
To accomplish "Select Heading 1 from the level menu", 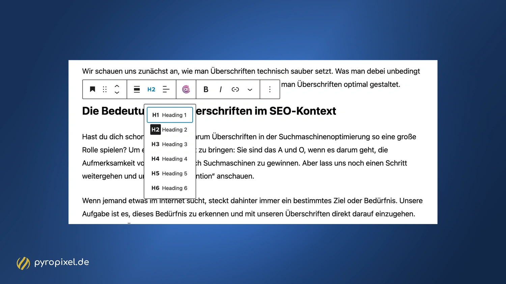I will [170, 115].
